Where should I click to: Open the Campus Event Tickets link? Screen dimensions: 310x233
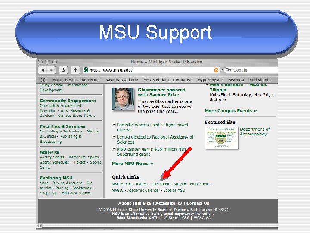pos(77,116)
